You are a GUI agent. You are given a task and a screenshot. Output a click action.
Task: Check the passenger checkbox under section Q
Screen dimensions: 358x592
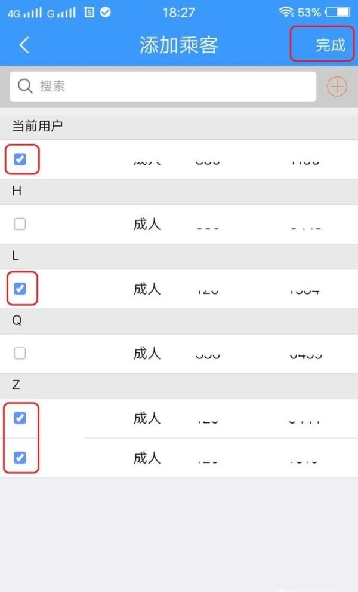(x=20, y=353)
